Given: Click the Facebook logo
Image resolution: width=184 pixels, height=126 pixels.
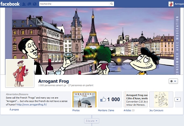Looking at the screenshot, I should tap(10, 4).
